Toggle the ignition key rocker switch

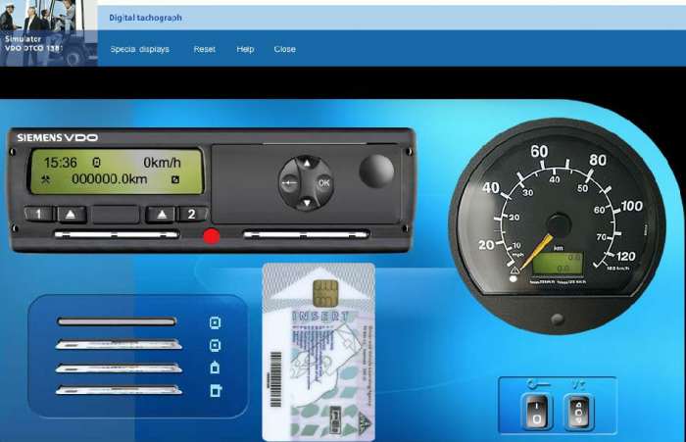click(537, 412)
